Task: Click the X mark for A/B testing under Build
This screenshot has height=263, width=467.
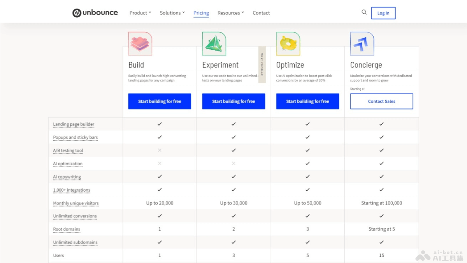Action: [160, 150]
